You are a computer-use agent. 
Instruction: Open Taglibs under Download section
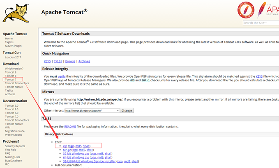9,90
